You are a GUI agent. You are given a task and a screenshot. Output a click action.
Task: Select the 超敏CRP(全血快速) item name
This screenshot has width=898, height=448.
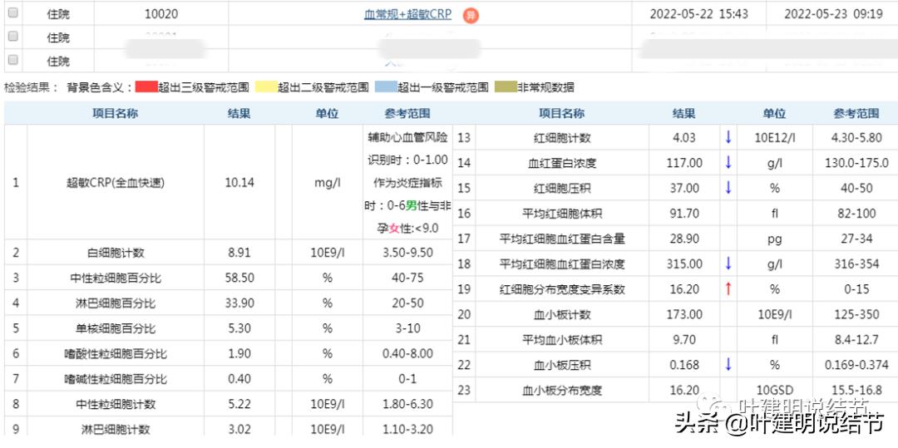click(x=115, y=183)
